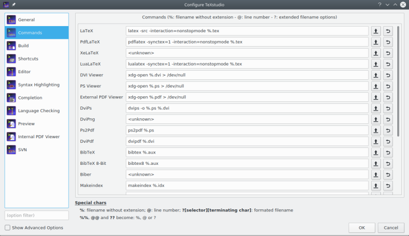The image size is (409, 236).
Task: Browse for DviPs executable
Action: pyautogui.click(x=376, y=109)
